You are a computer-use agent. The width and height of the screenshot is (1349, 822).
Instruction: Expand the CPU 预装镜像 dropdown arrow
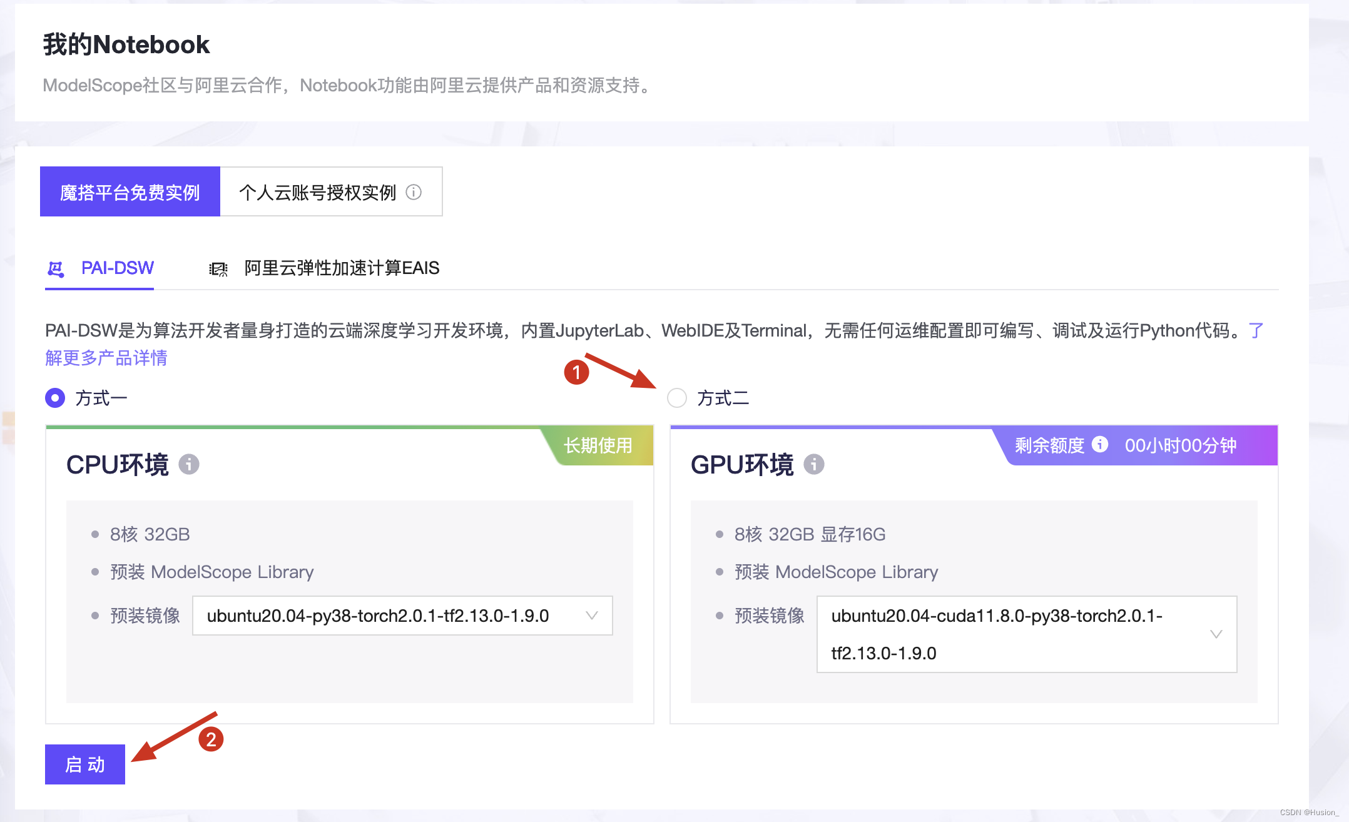591,616
